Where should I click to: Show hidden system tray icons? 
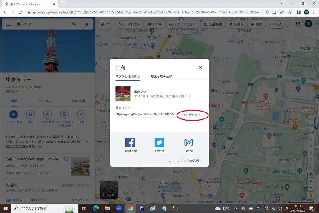(236, 208)
